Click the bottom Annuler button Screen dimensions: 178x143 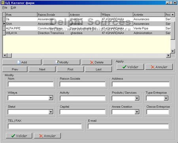[x=47, y=136]
